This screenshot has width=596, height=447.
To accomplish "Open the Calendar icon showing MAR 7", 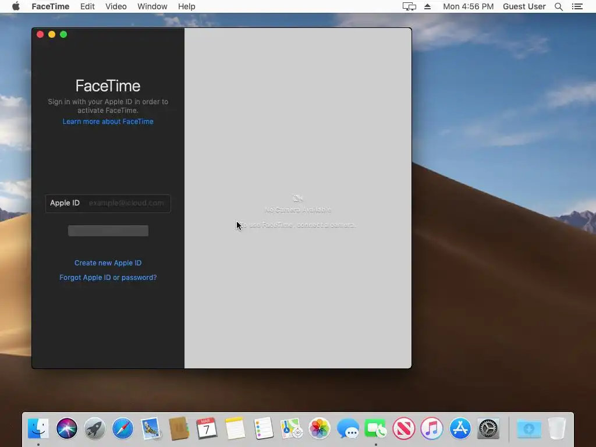I will coord(207,428).
